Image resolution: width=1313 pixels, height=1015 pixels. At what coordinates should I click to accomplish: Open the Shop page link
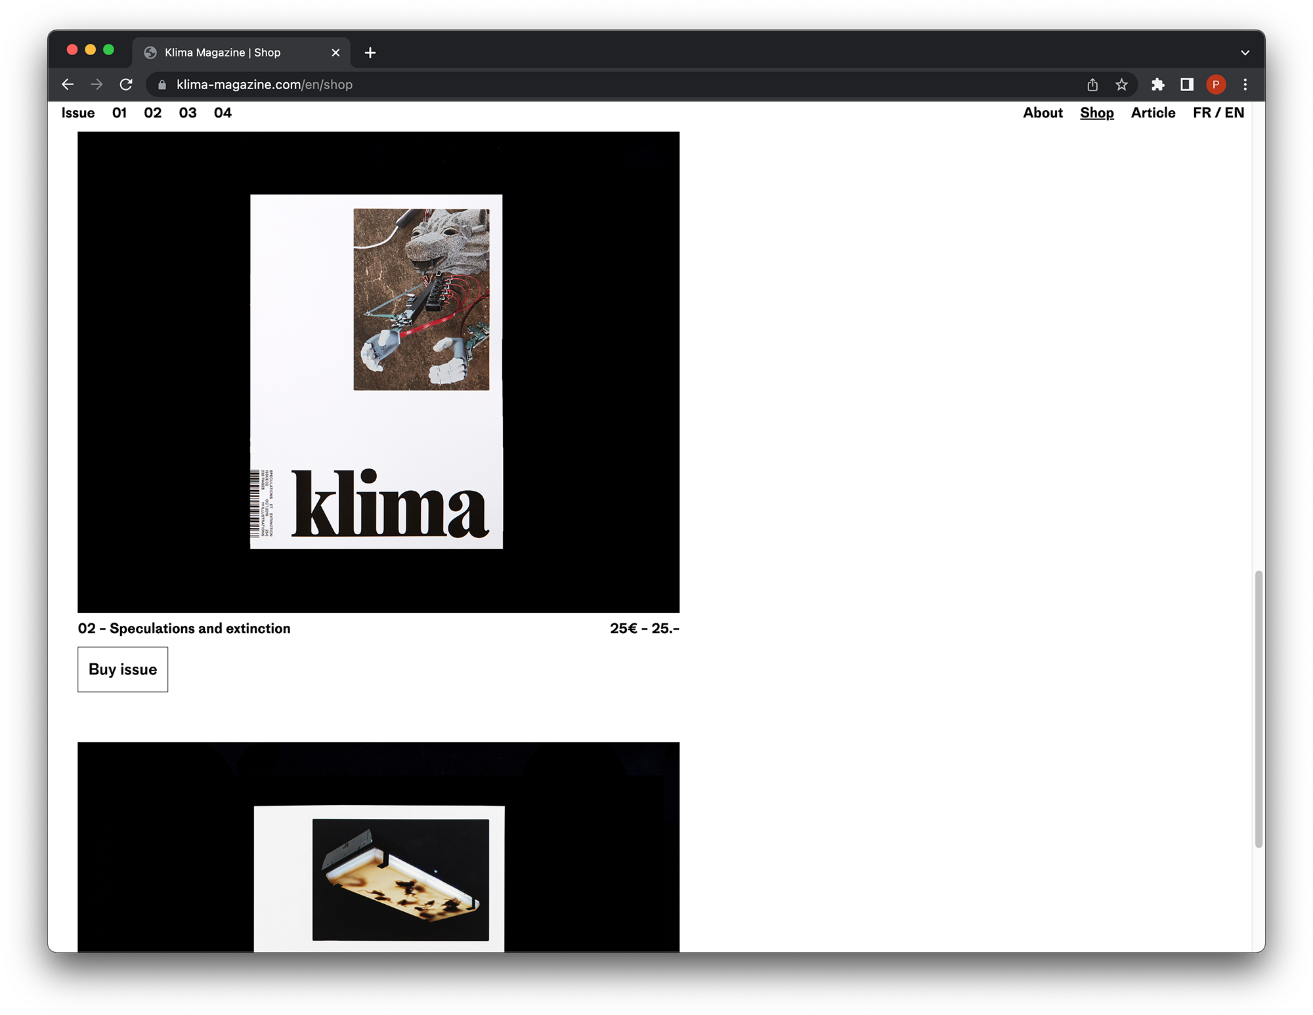click(x=1096, y=113)
